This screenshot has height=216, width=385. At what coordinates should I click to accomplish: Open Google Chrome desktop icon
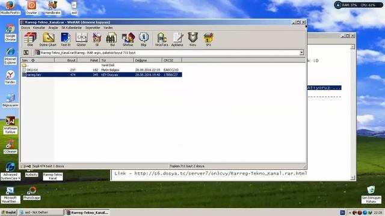10,33
